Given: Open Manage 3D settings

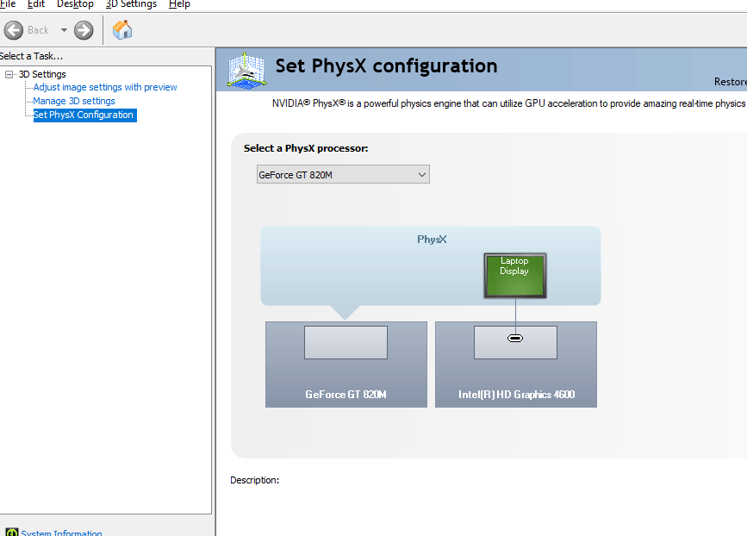Looking at the screenshot, I should click(x=74, y=101).
